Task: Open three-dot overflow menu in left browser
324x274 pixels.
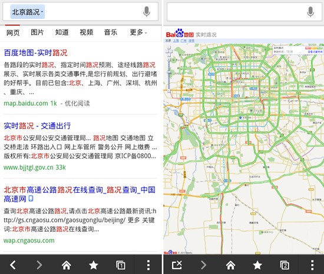Action: (148, 265)
